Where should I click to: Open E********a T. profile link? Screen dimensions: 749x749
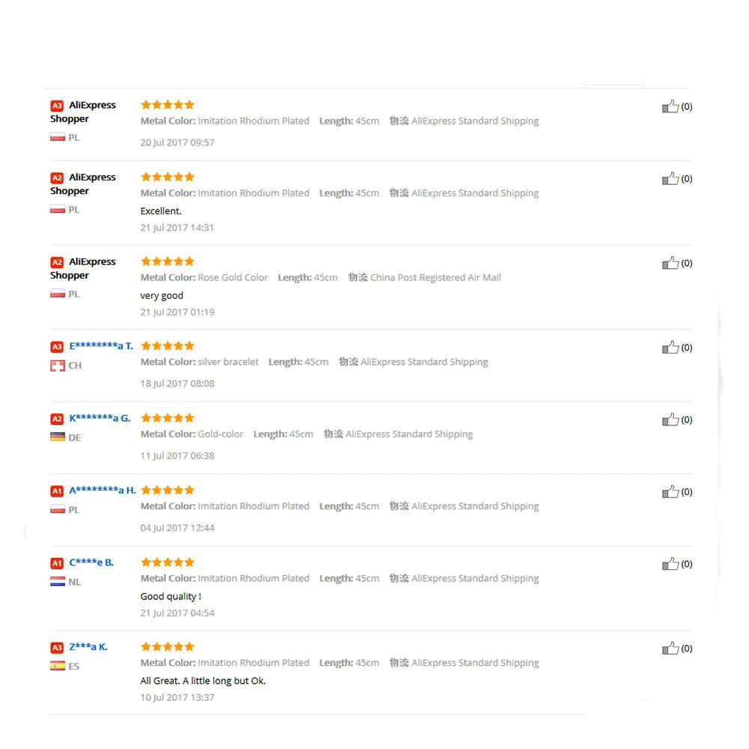point(101,346)
